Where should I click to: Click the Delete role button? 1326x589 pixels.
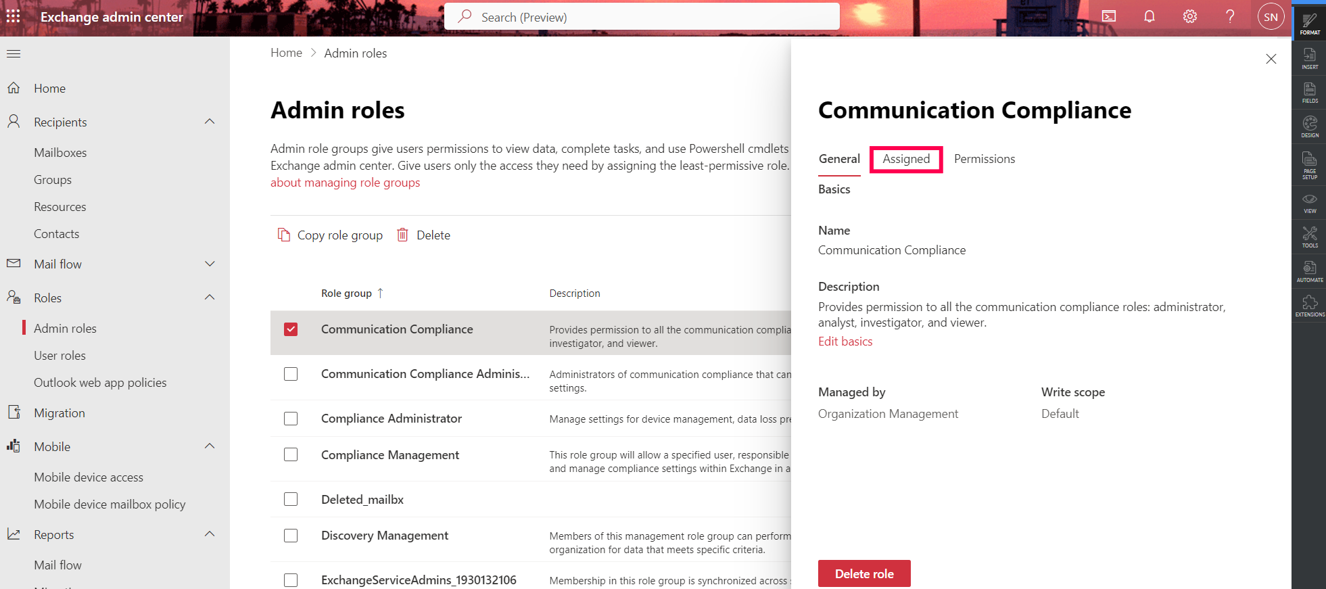click(864, 573)
